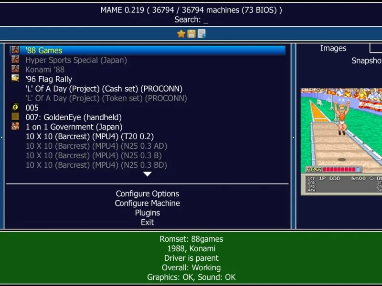Viewport: 382px width, 286px height.
Task: Open Configure Options
Action: click(148, 194)
